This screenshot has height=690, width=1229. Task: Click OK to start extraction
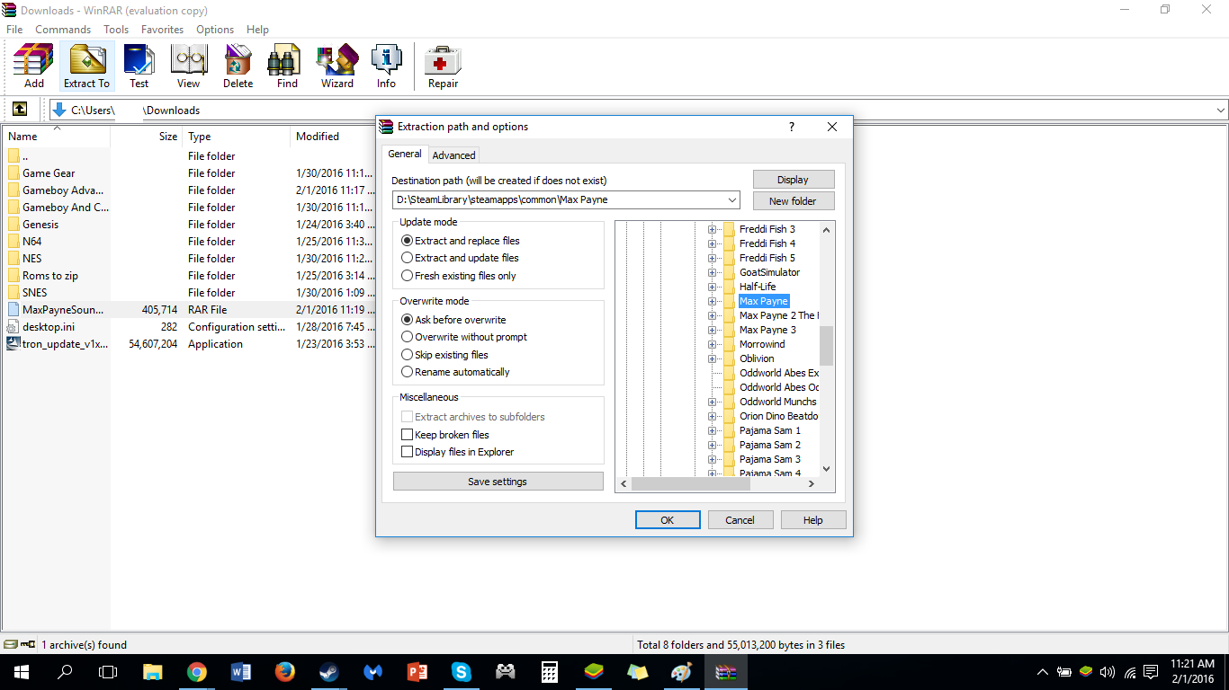668,520
